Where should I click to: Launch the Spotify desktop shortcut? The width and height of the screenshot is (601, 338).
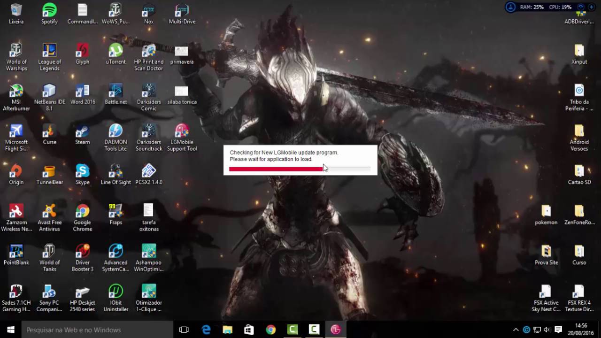tap(49, 14)
